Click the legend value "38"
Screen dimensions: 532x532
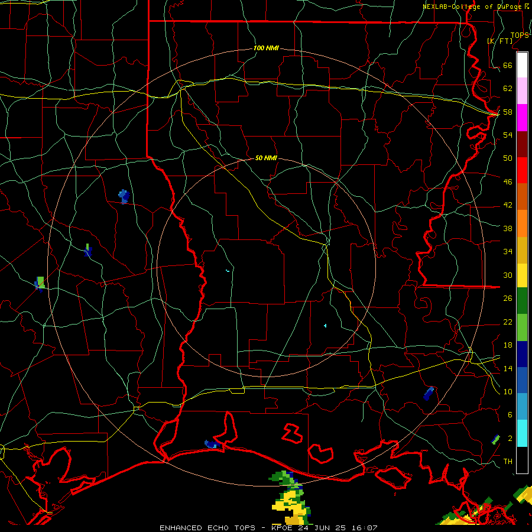[508, 228]
